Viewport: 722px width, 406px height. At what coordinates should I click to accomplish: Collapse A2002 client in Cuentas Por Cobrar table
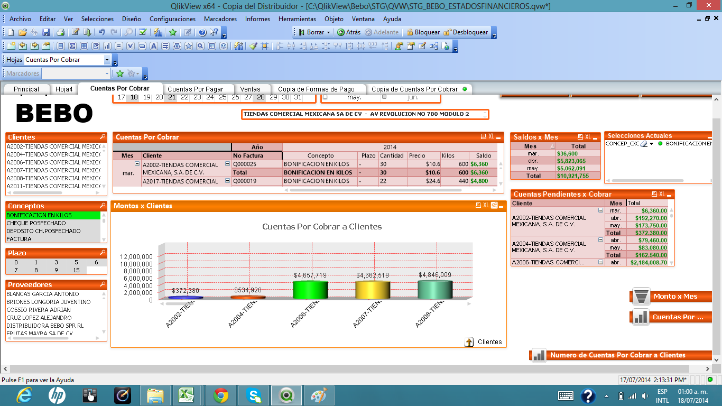pyautogui.click(x=228, y=164)
